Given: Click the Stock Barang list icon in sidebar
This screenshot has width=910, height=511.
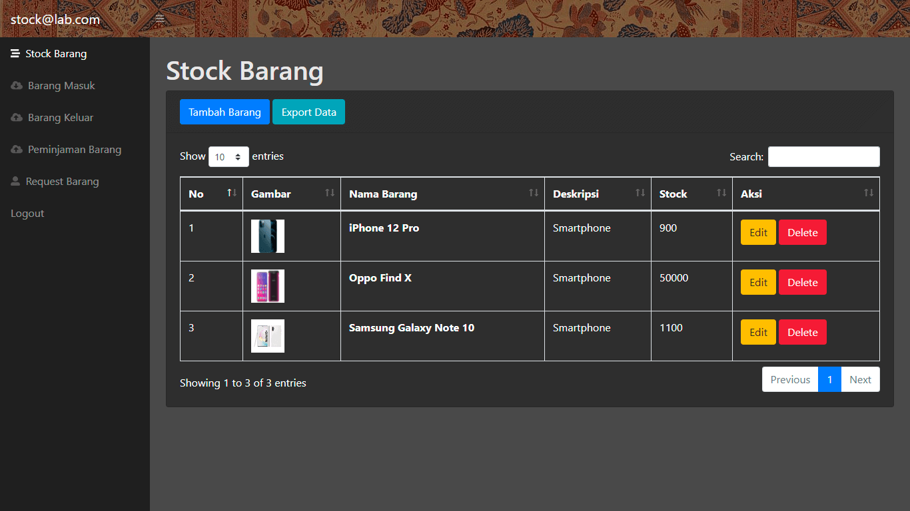Looking at the screenshot, I should coord(15,54).
